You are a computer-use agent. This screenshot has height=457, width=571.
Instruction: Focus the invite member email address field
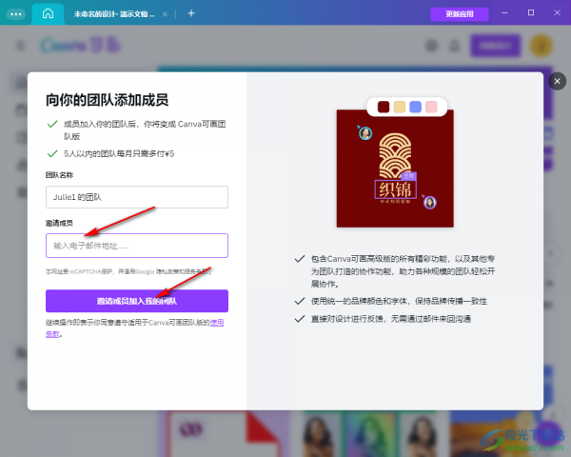click(x=137, y=246)
